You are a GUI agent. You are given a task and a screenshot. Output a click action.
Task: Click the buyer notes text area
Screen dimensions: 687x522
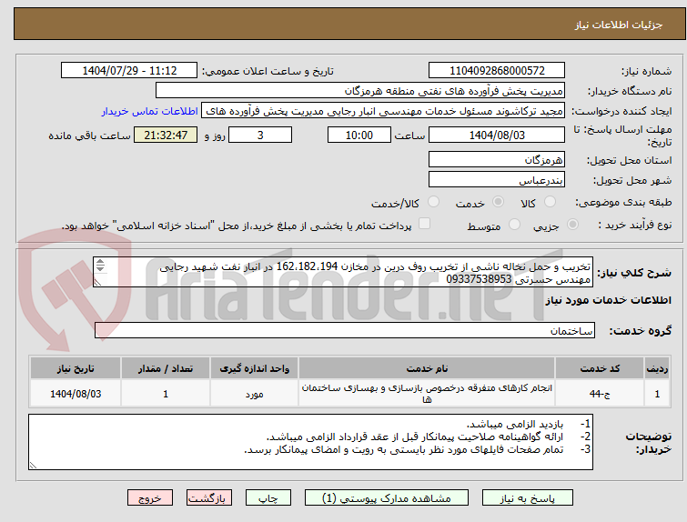pyautogui.click(x=310, y=442)
